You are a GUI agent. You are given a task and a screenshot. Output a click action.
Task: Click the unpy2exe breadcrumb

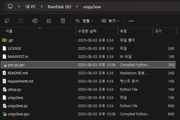92,7
